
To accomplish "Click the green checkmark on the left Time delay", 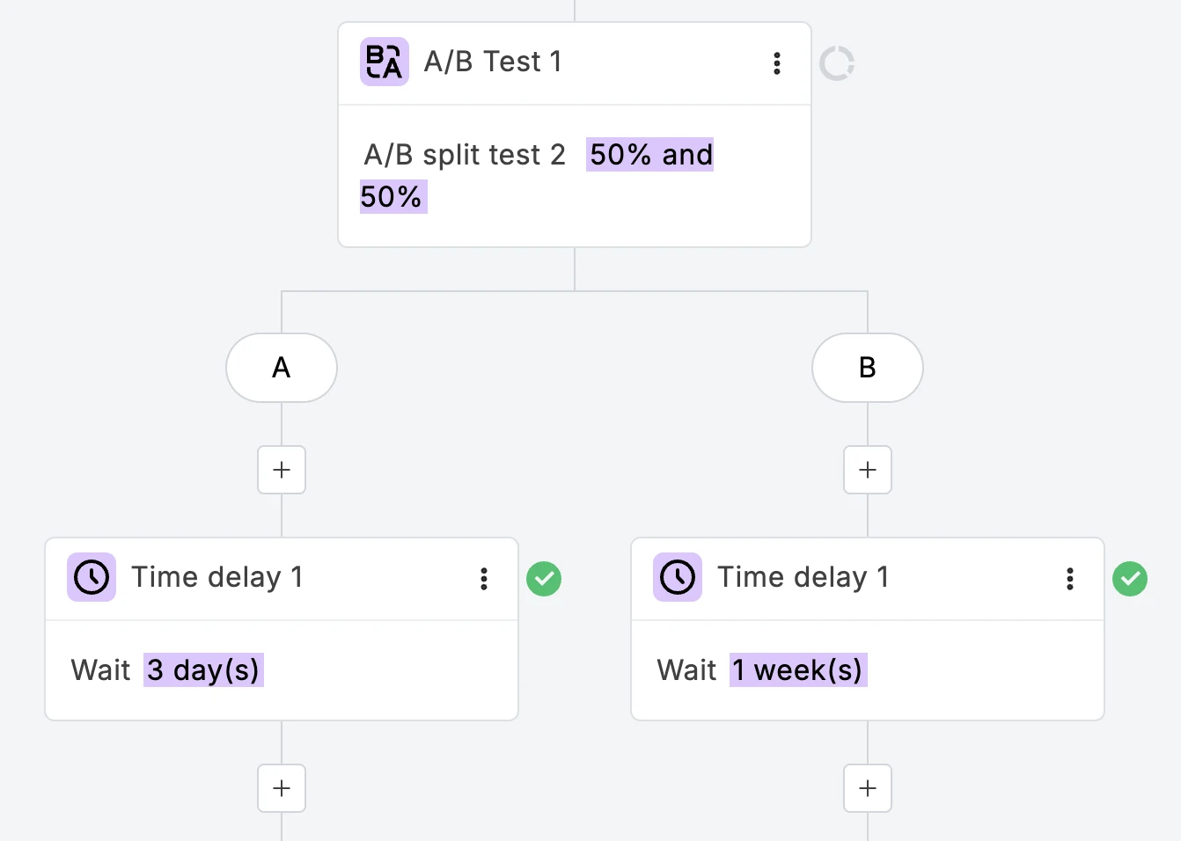I will tap(543, 578).
